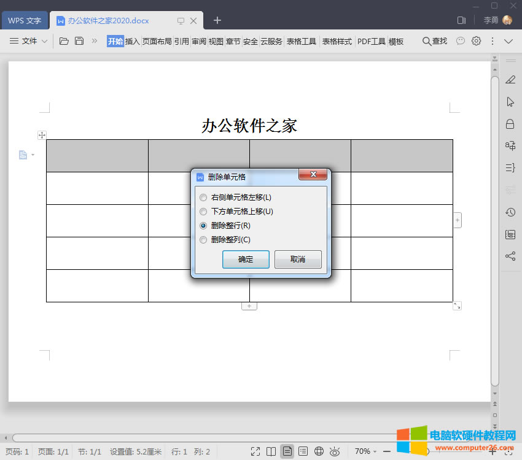
Task: Expand the ribbon collapse chevron
Action: (508, 42)
